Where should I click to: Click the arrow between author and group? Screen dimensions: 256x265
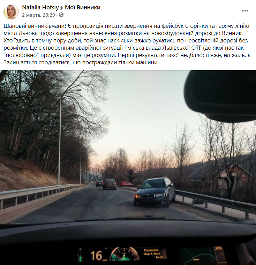pyautogui.click(x=62, y=8)
